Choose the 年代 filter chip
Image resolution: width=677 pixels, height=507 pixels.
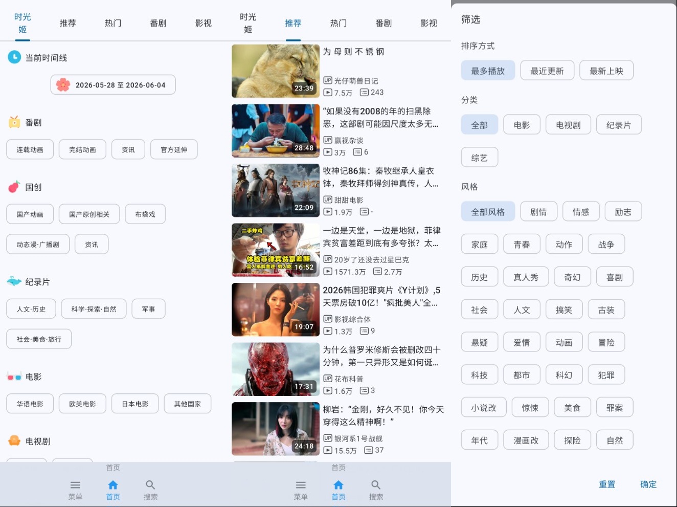point(479,440)
